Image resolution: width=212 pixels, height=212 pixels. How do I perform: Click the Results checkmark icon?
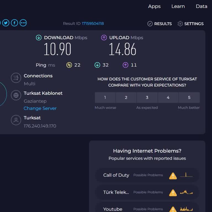[150, 24]
